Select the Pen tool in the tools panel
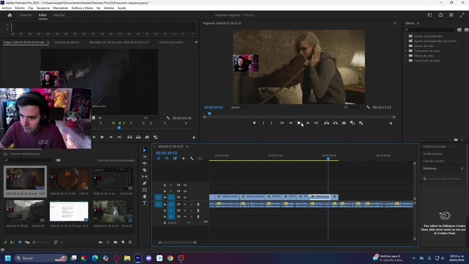 click(x=144, y=183)
